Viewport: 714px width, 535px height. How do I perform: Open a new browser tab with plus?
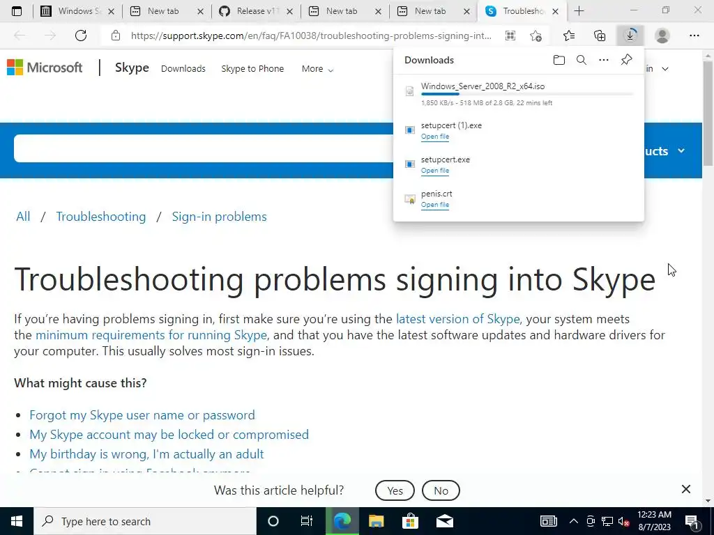point(579,11)
